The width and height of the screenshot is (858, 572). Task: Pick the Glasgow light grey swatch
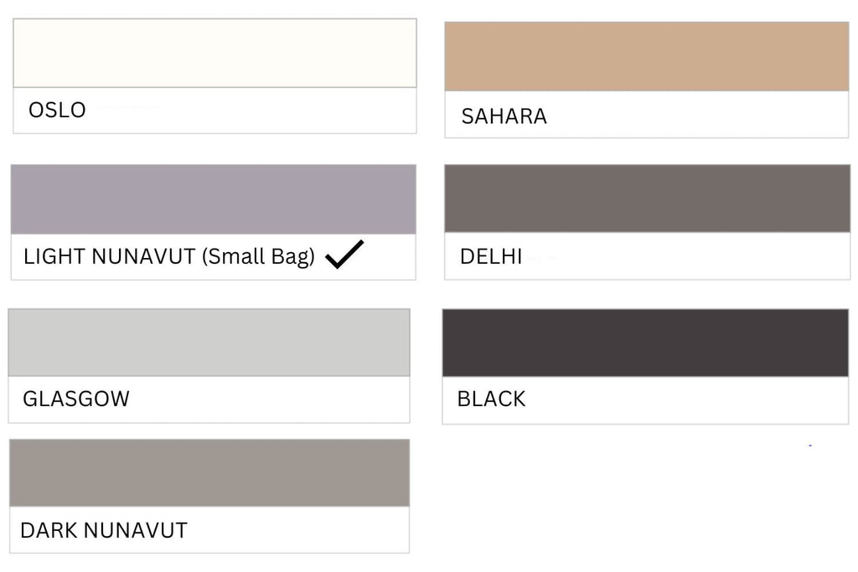(209, 343)
